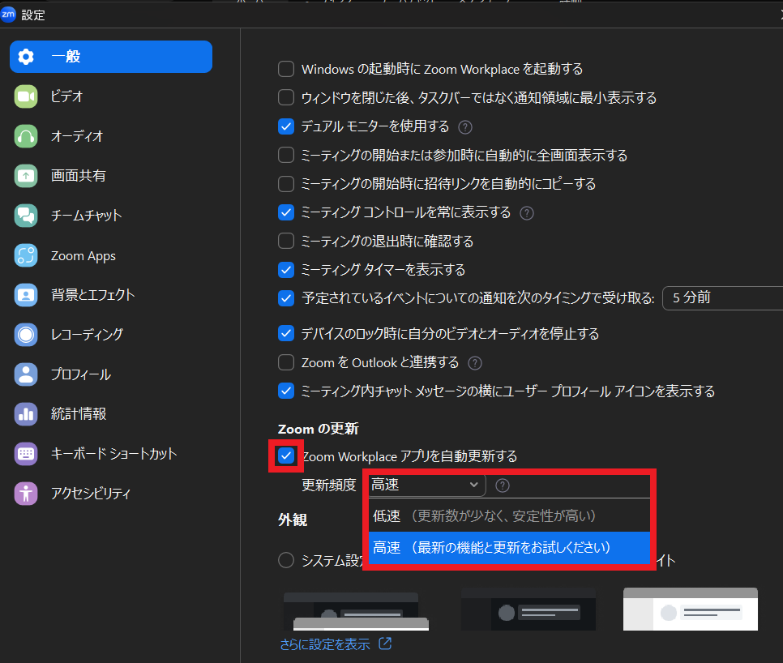Expand the 5 分前 notification dropdown
The image size is (783, 663).
(x=721, y=298)
